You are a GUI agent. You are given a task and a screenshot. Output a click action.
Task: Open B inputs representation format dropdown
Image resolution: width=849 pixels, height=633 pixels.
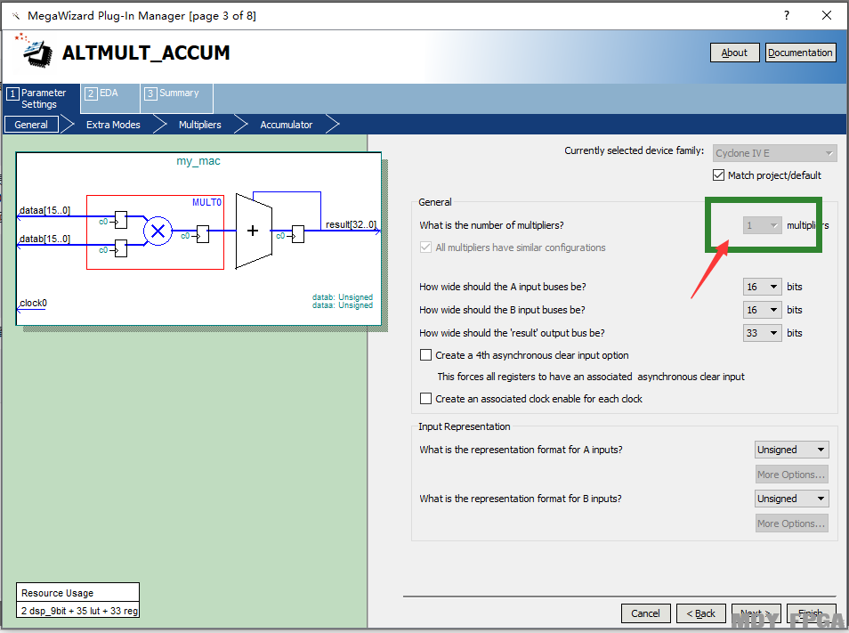click(x=792, y=499)
